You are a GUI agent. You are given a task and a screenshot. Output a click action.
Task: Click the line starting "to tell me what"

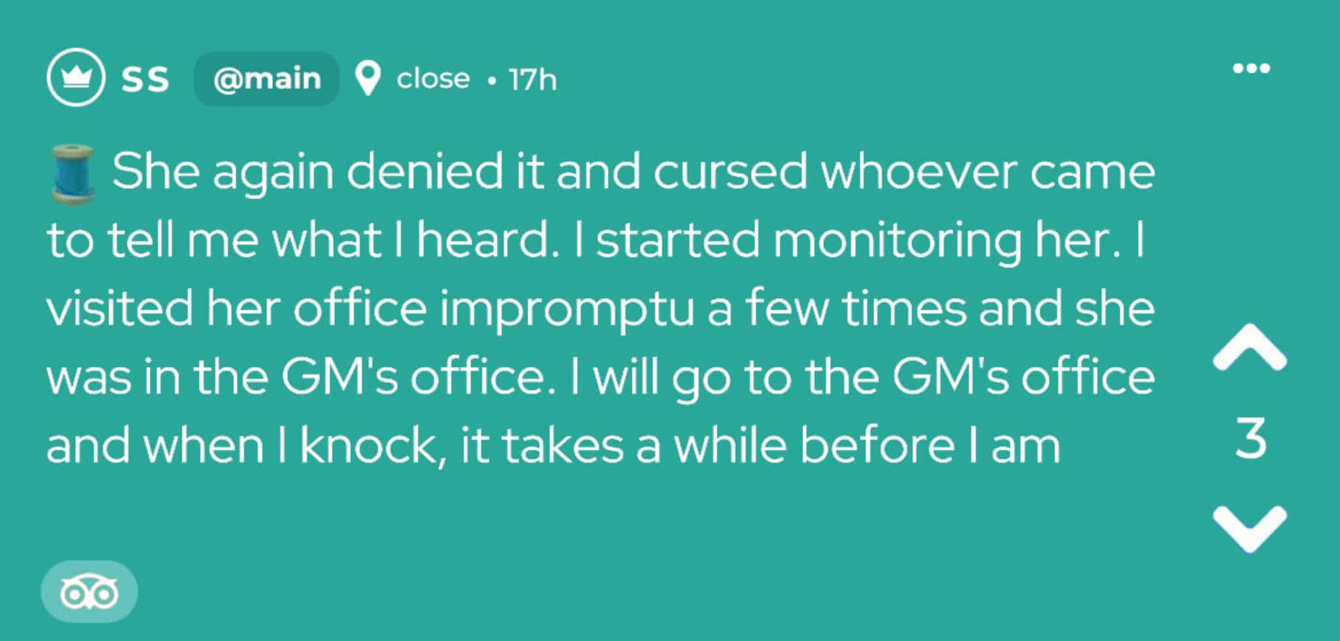(595, 241)
